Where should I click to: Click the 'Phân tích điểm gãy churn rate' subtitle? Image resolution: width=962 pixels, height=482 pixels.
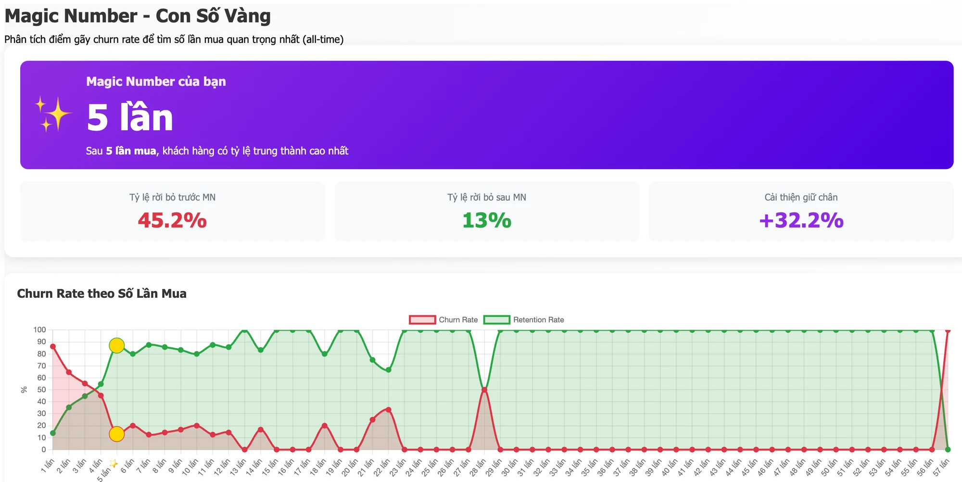coord(174,39)
